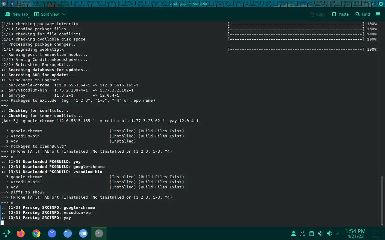This screenshot has height=240, width=385.
Task: Click 'Parsing SRCINFO: vscodium-bin' line
Action: [x=47, y=213]
